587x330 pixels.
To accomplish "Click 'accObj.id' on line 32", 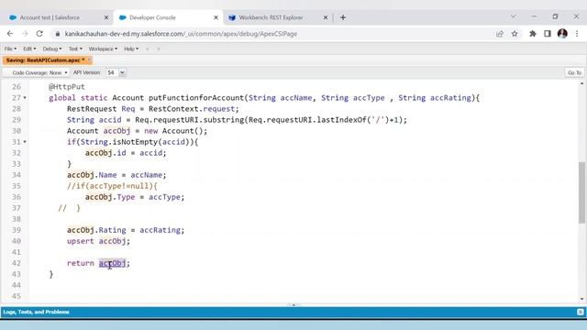I will (x=105, y=153).
